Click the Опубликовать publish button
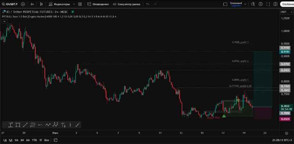The width and height of the screenshot is (294, 144). 287,4
